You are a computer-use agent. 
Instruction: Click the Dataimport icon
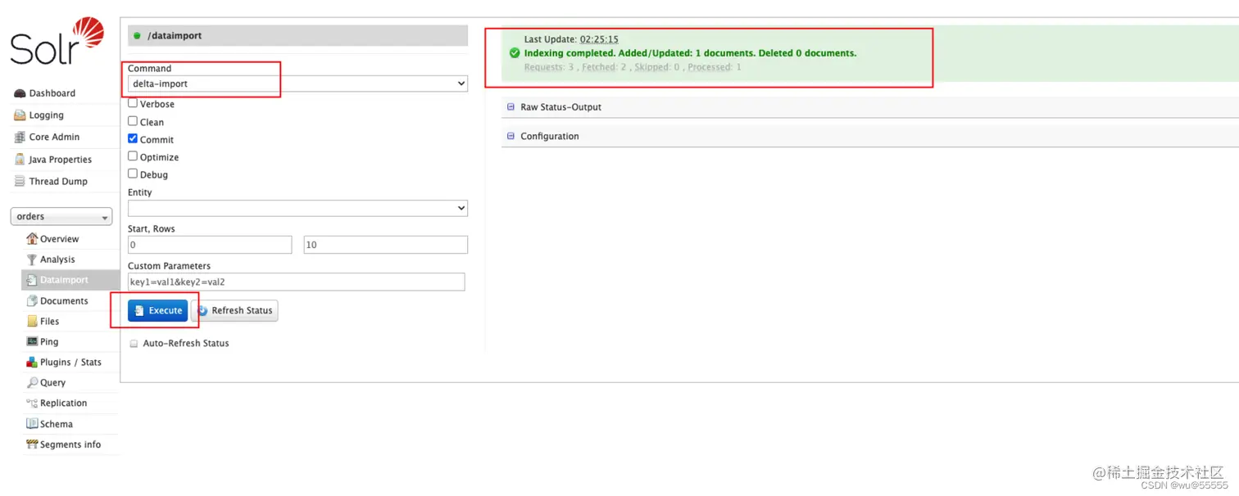(x=32, y=280)
